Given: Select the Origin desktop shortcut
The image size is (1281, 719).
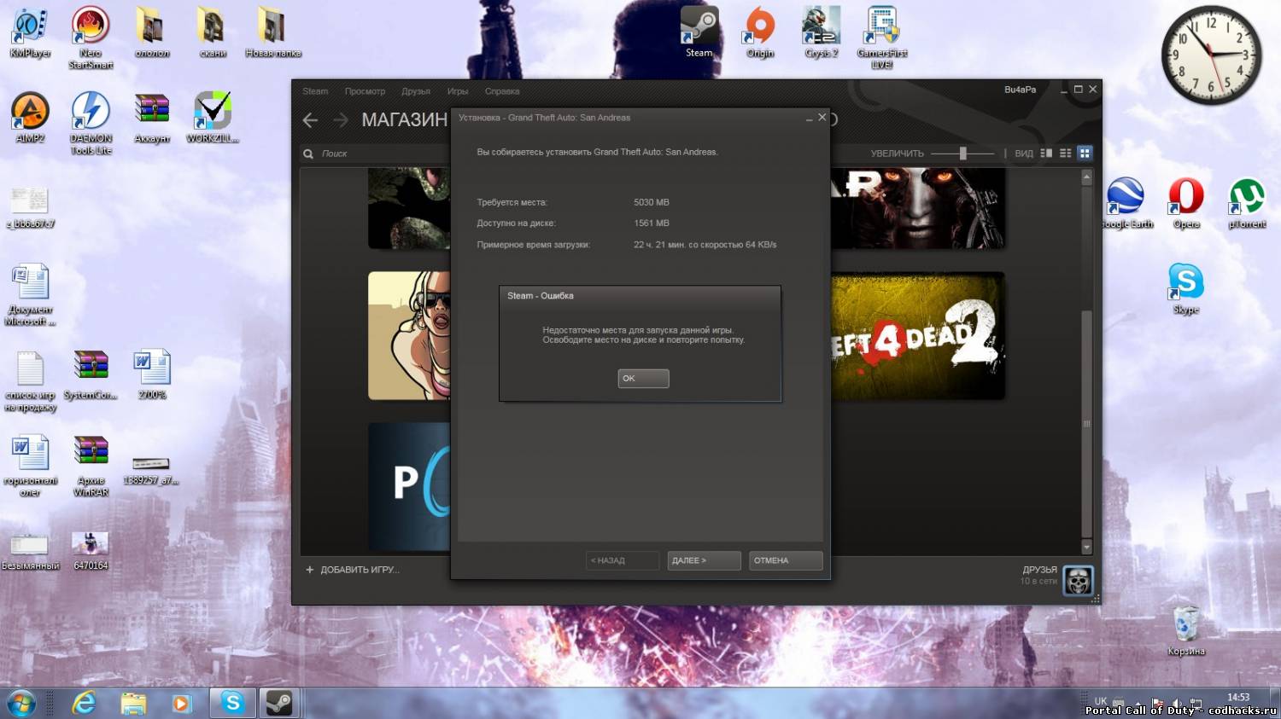Looking at the screenshot, I should 759,32.
